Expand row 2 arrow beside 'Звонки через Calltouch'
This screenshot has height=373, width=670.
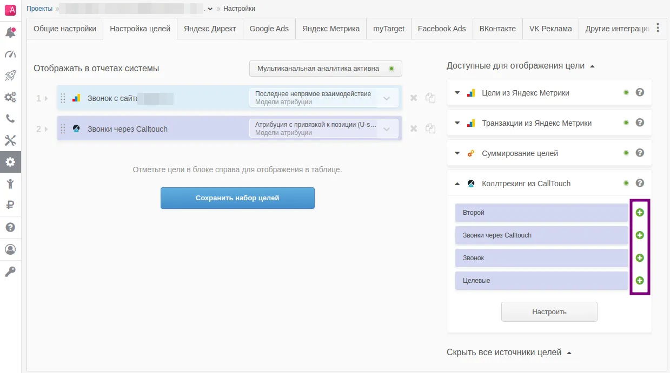click(47, 129)
